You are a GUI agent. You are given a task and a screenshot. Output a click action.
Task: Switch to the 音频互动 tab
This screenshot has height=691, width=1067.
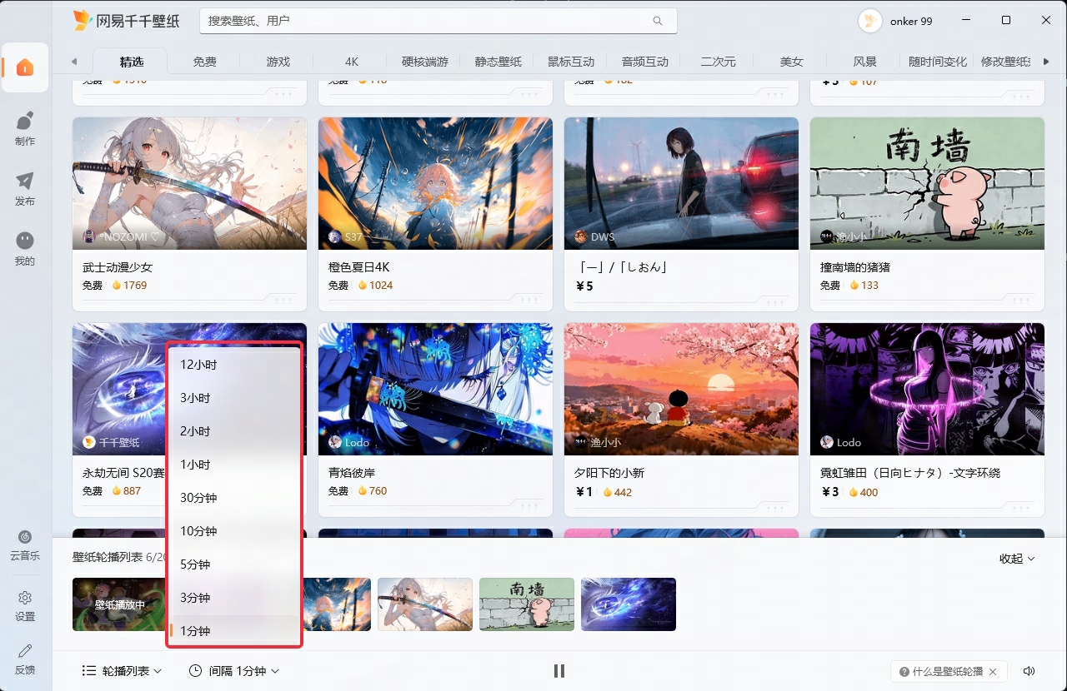pos(644,62)
